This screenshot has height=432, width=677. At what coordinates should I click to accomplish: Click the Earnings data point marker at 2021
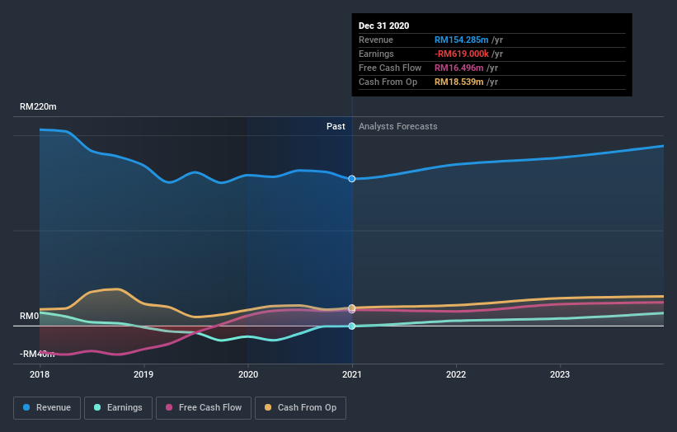coord(352,326)
